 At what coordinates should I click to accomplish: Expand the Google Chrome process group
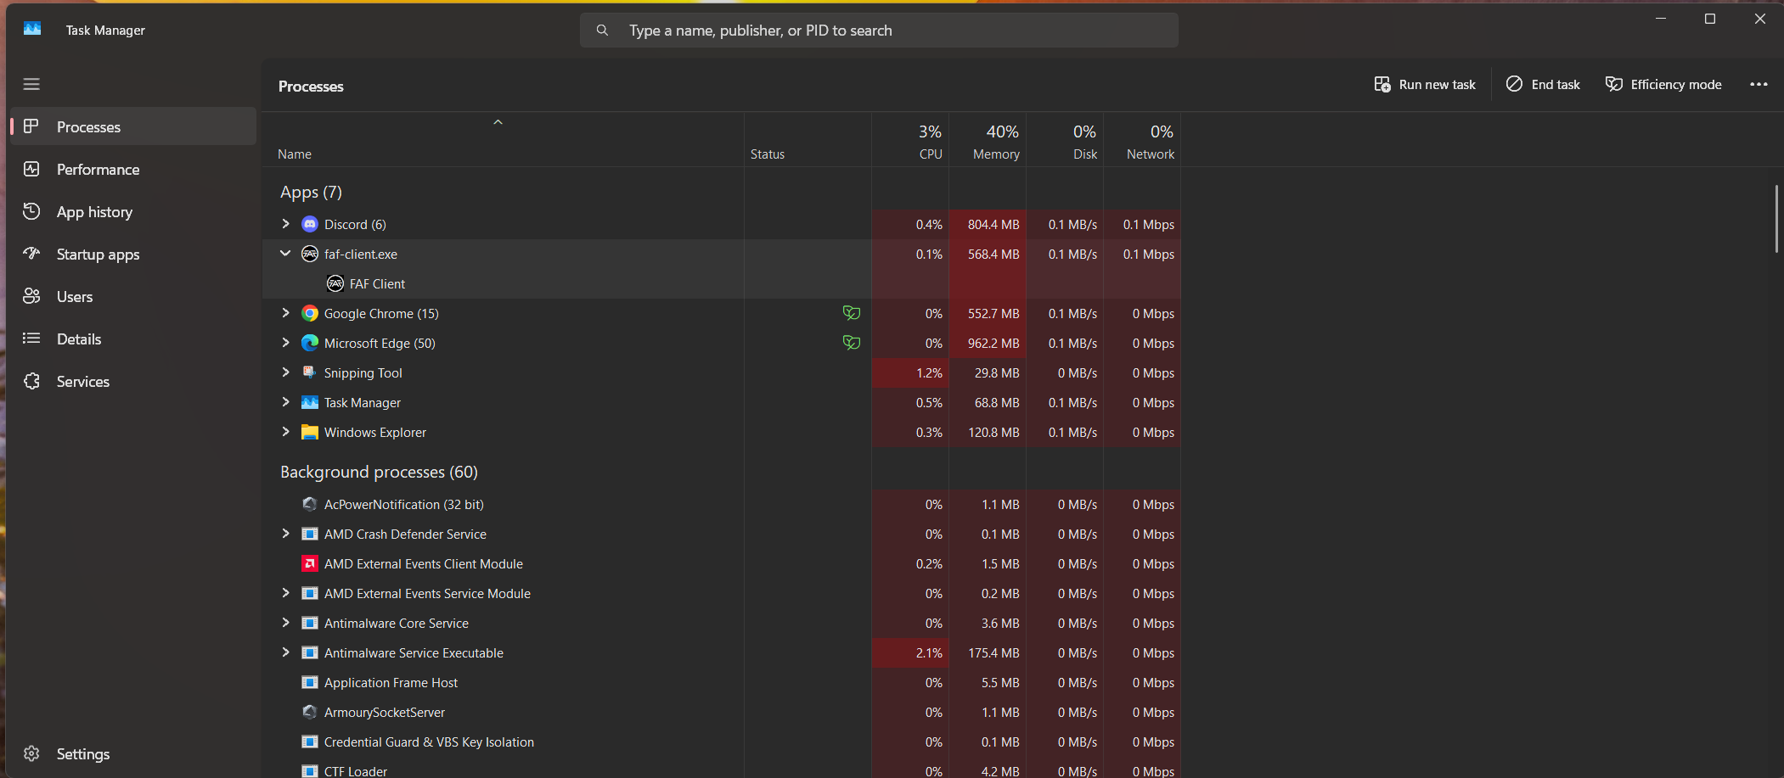click(286, 313)
